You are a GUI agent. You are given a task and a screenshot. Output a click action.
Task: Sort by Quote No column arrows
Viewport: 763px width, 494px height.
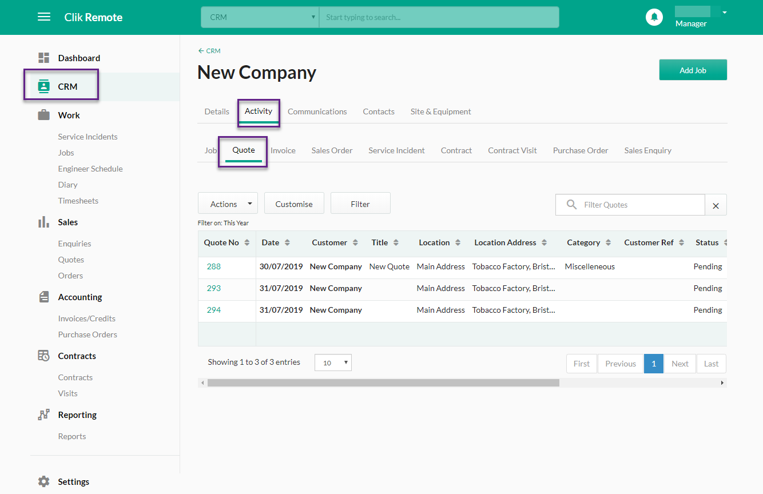pos(247,242)
